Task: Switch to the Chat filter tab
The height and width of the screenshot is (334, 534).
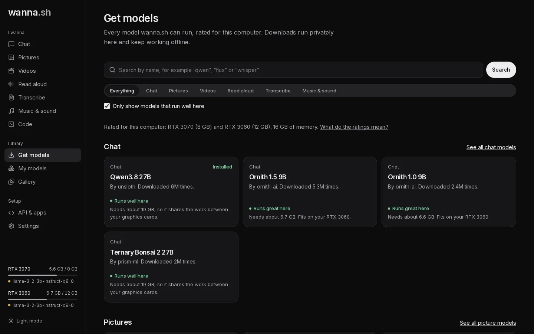Action: coord(152,91)
